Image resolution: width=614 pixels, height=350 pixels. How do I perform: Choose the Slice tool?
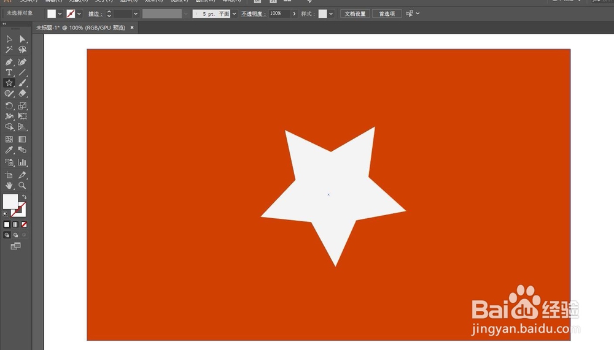22,175
